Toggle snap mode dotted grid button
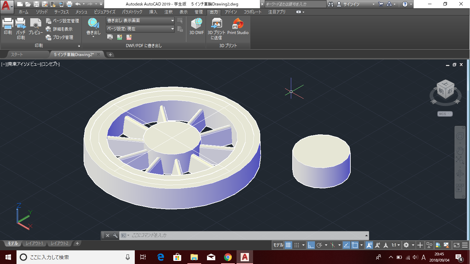This screenshot has width=470, height=264. [297, 245]
